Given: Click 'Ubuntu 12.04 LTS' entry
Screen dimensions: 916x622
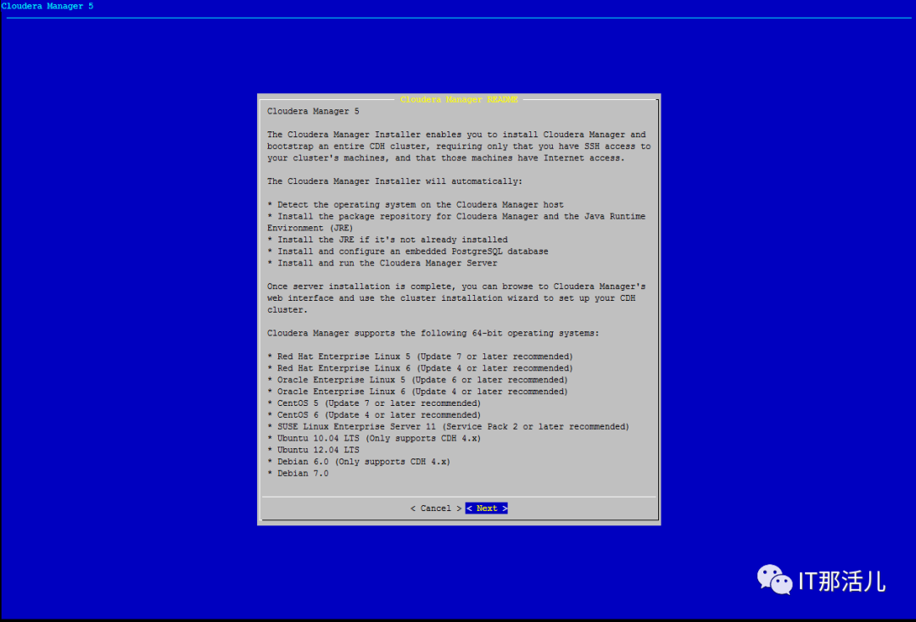Looking at the screenshot, I should click(x=313, y=450).
